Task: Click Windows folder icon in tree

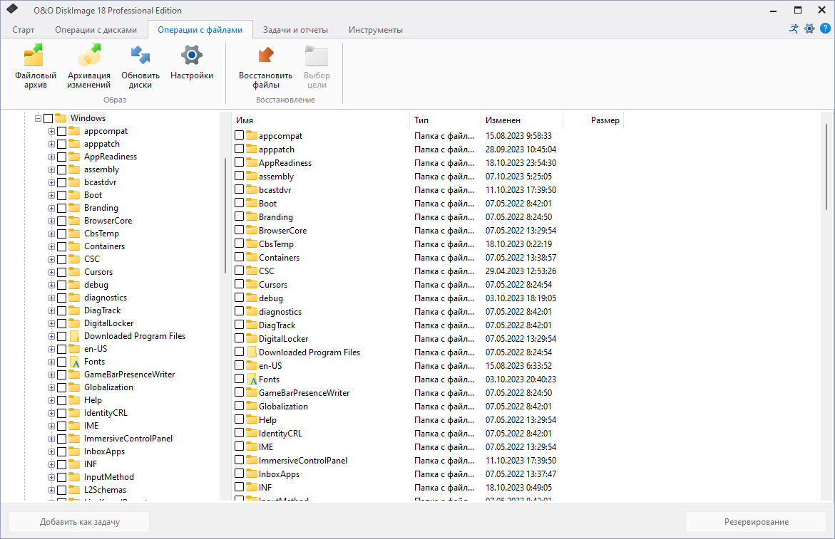Action: (61, 118)
